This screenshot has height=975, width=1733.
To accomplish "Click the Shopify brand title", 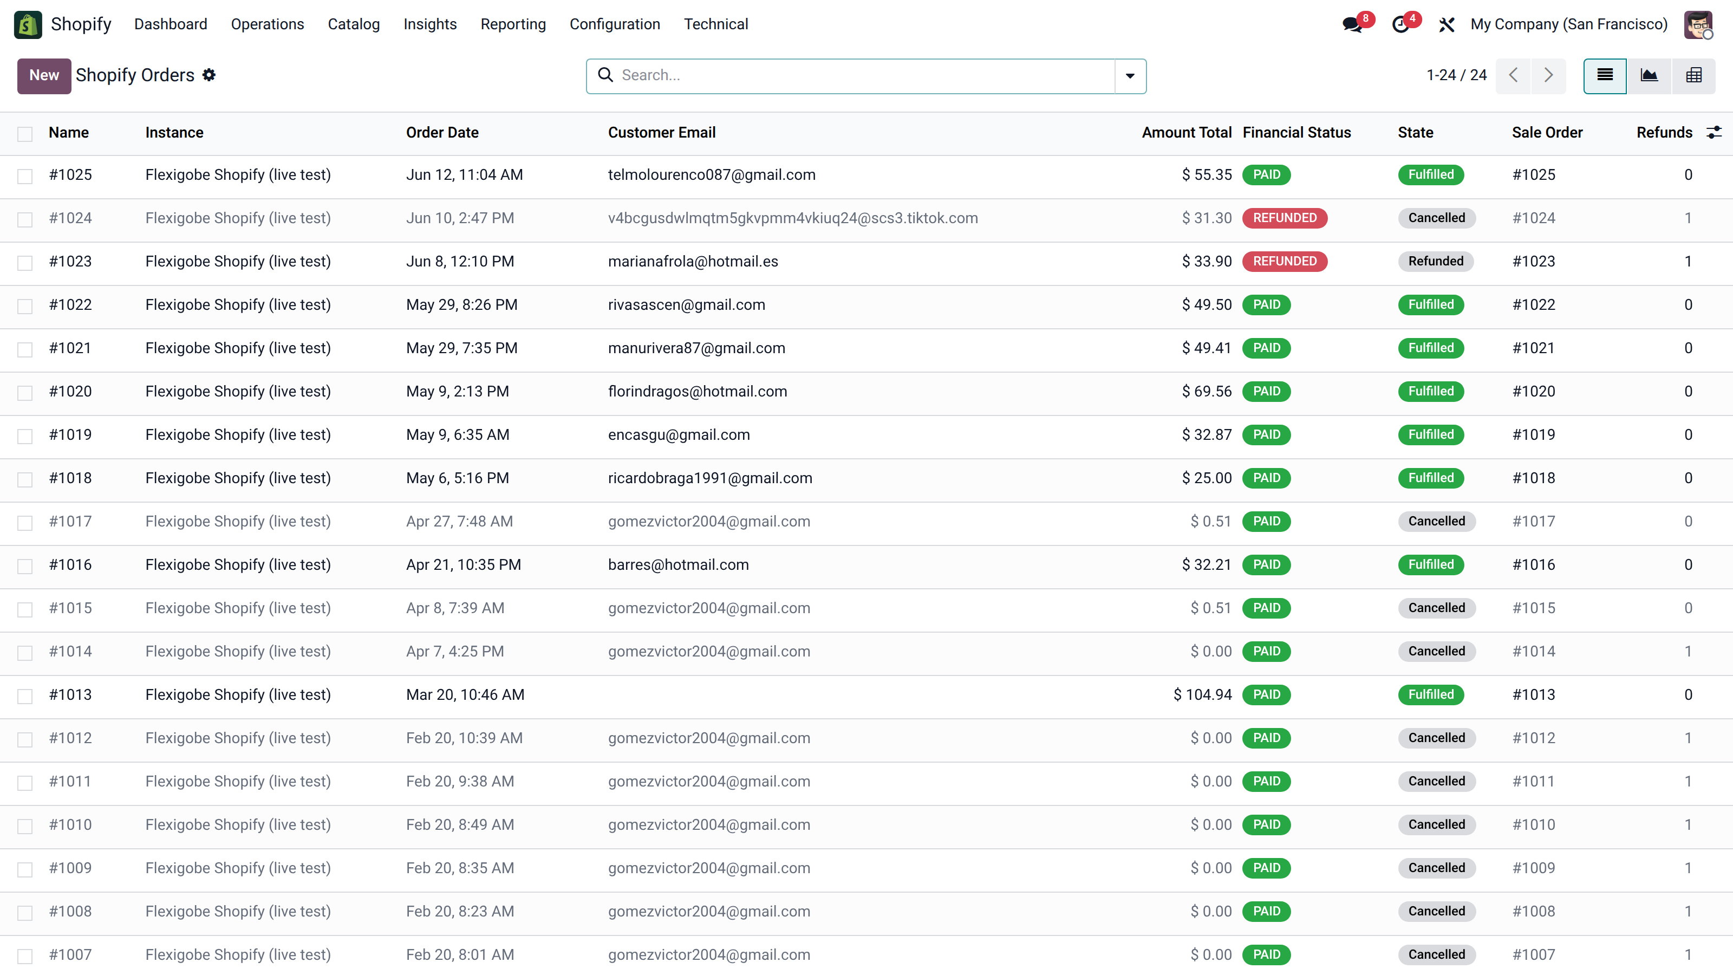I will 81,24.
